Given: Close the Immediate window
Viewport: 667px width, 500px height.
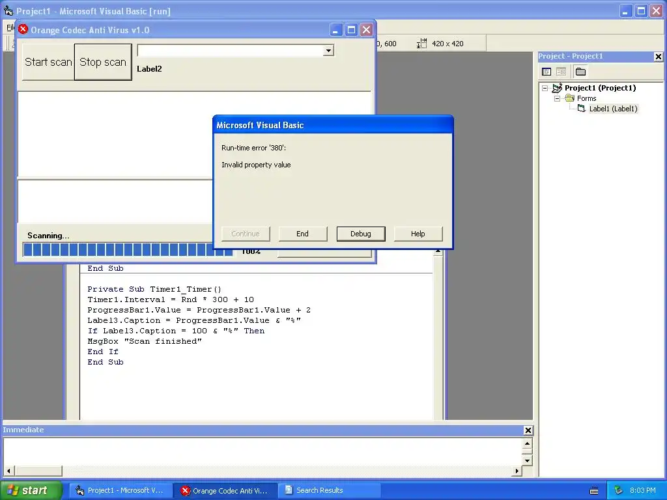Looking at the screenshot, I should tap(528, 430).
